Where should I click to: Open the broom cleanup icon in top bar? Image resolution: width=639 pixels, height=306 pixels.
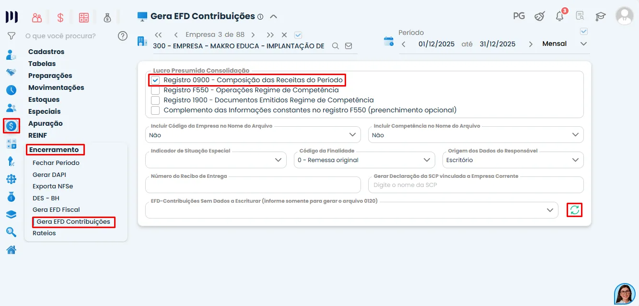click(x=539, y=16)
